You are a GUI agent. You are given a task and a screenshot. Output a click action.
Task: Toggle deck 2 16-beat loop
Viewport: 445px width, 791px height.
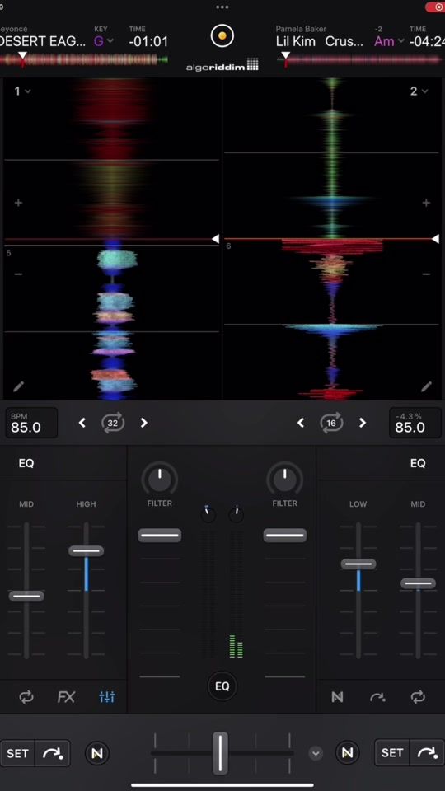[331, 423]
